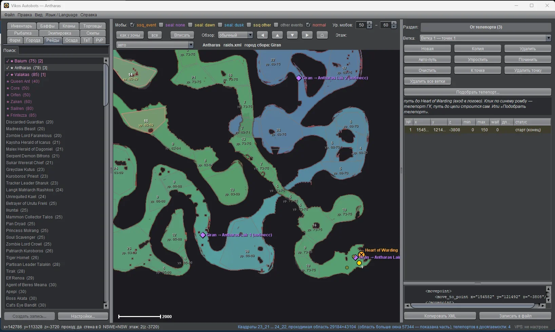Click the home view button

pyautogui.click(x=322, y=35)
